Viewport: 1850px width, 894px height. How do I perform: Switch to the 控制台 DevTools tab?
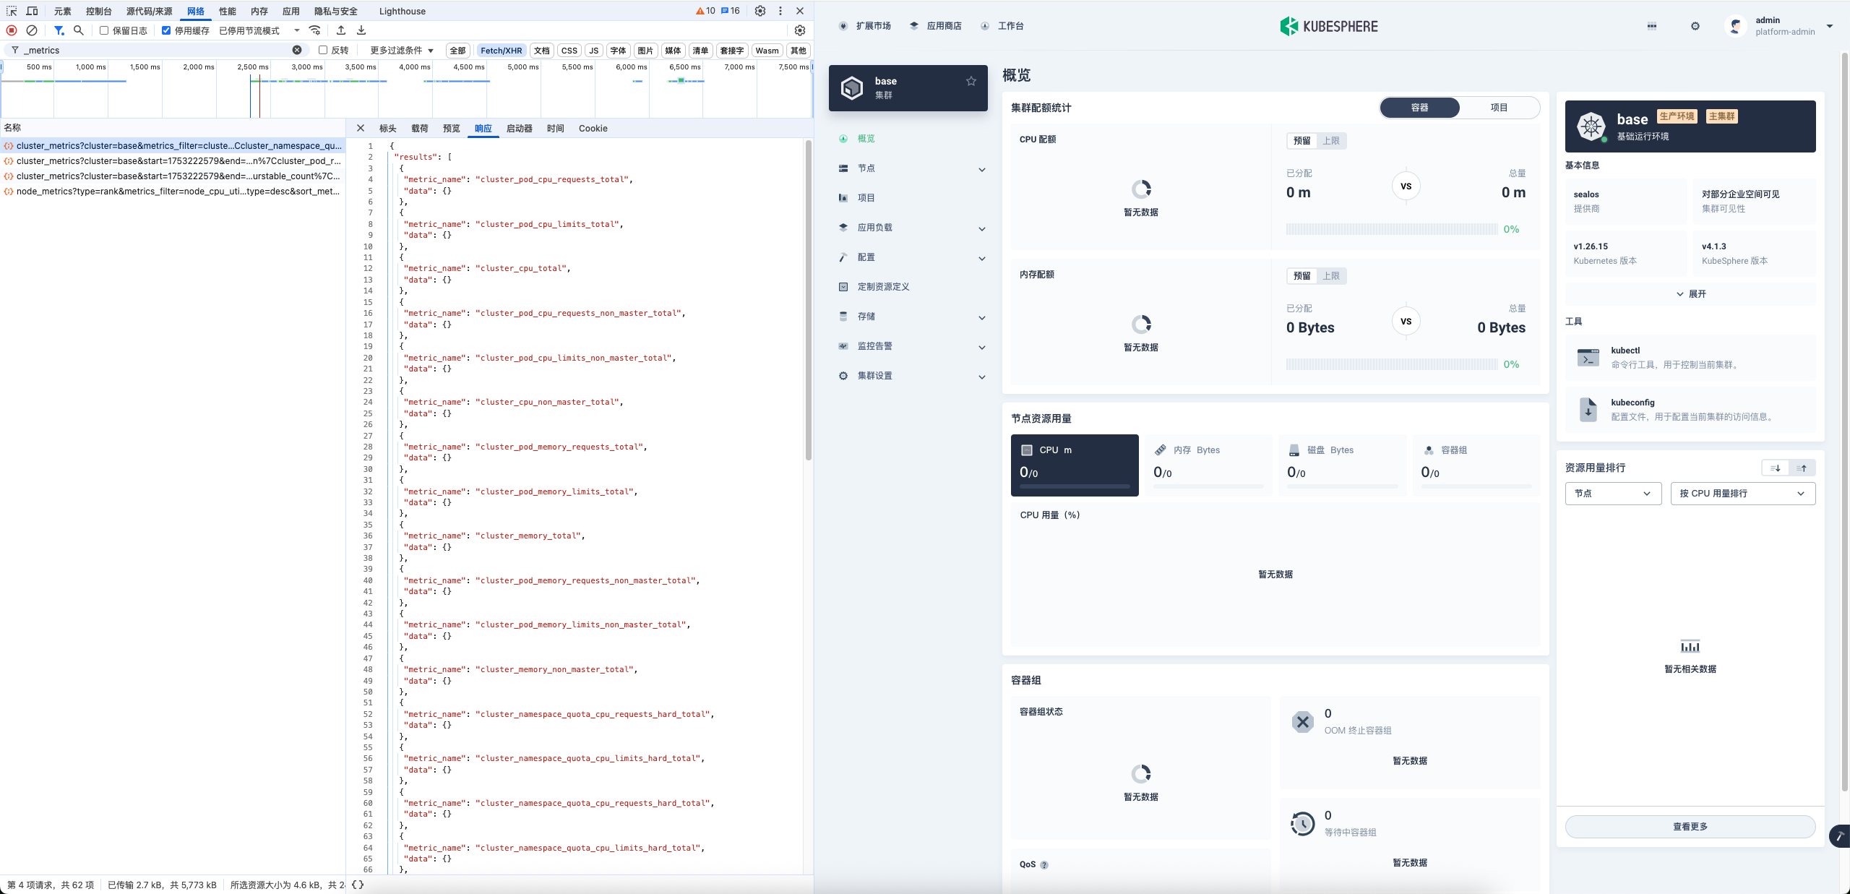tap(98, 11)
